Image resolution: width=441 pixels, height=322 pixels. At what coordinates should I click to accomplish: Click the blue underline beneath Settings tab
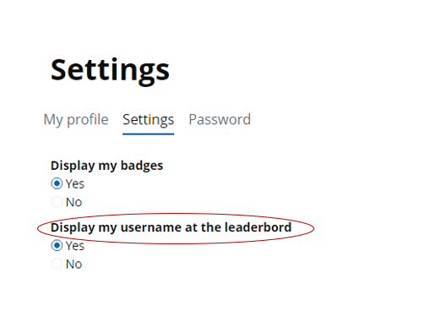(x=148, y=134)
